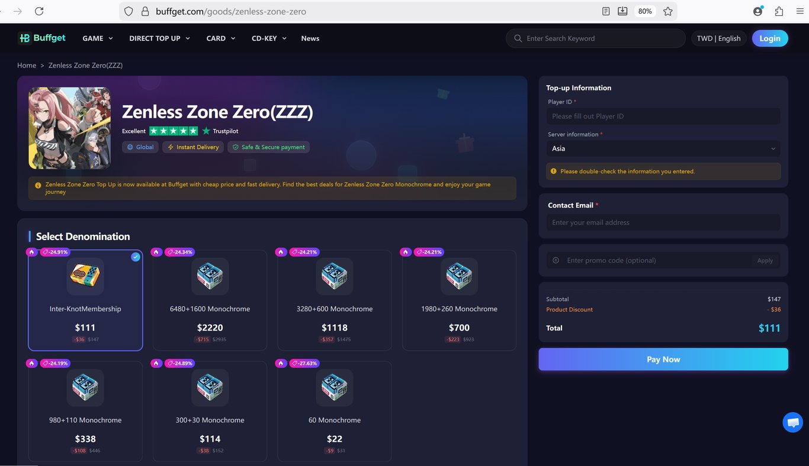Click the Buffget logo

coord(41,38)
